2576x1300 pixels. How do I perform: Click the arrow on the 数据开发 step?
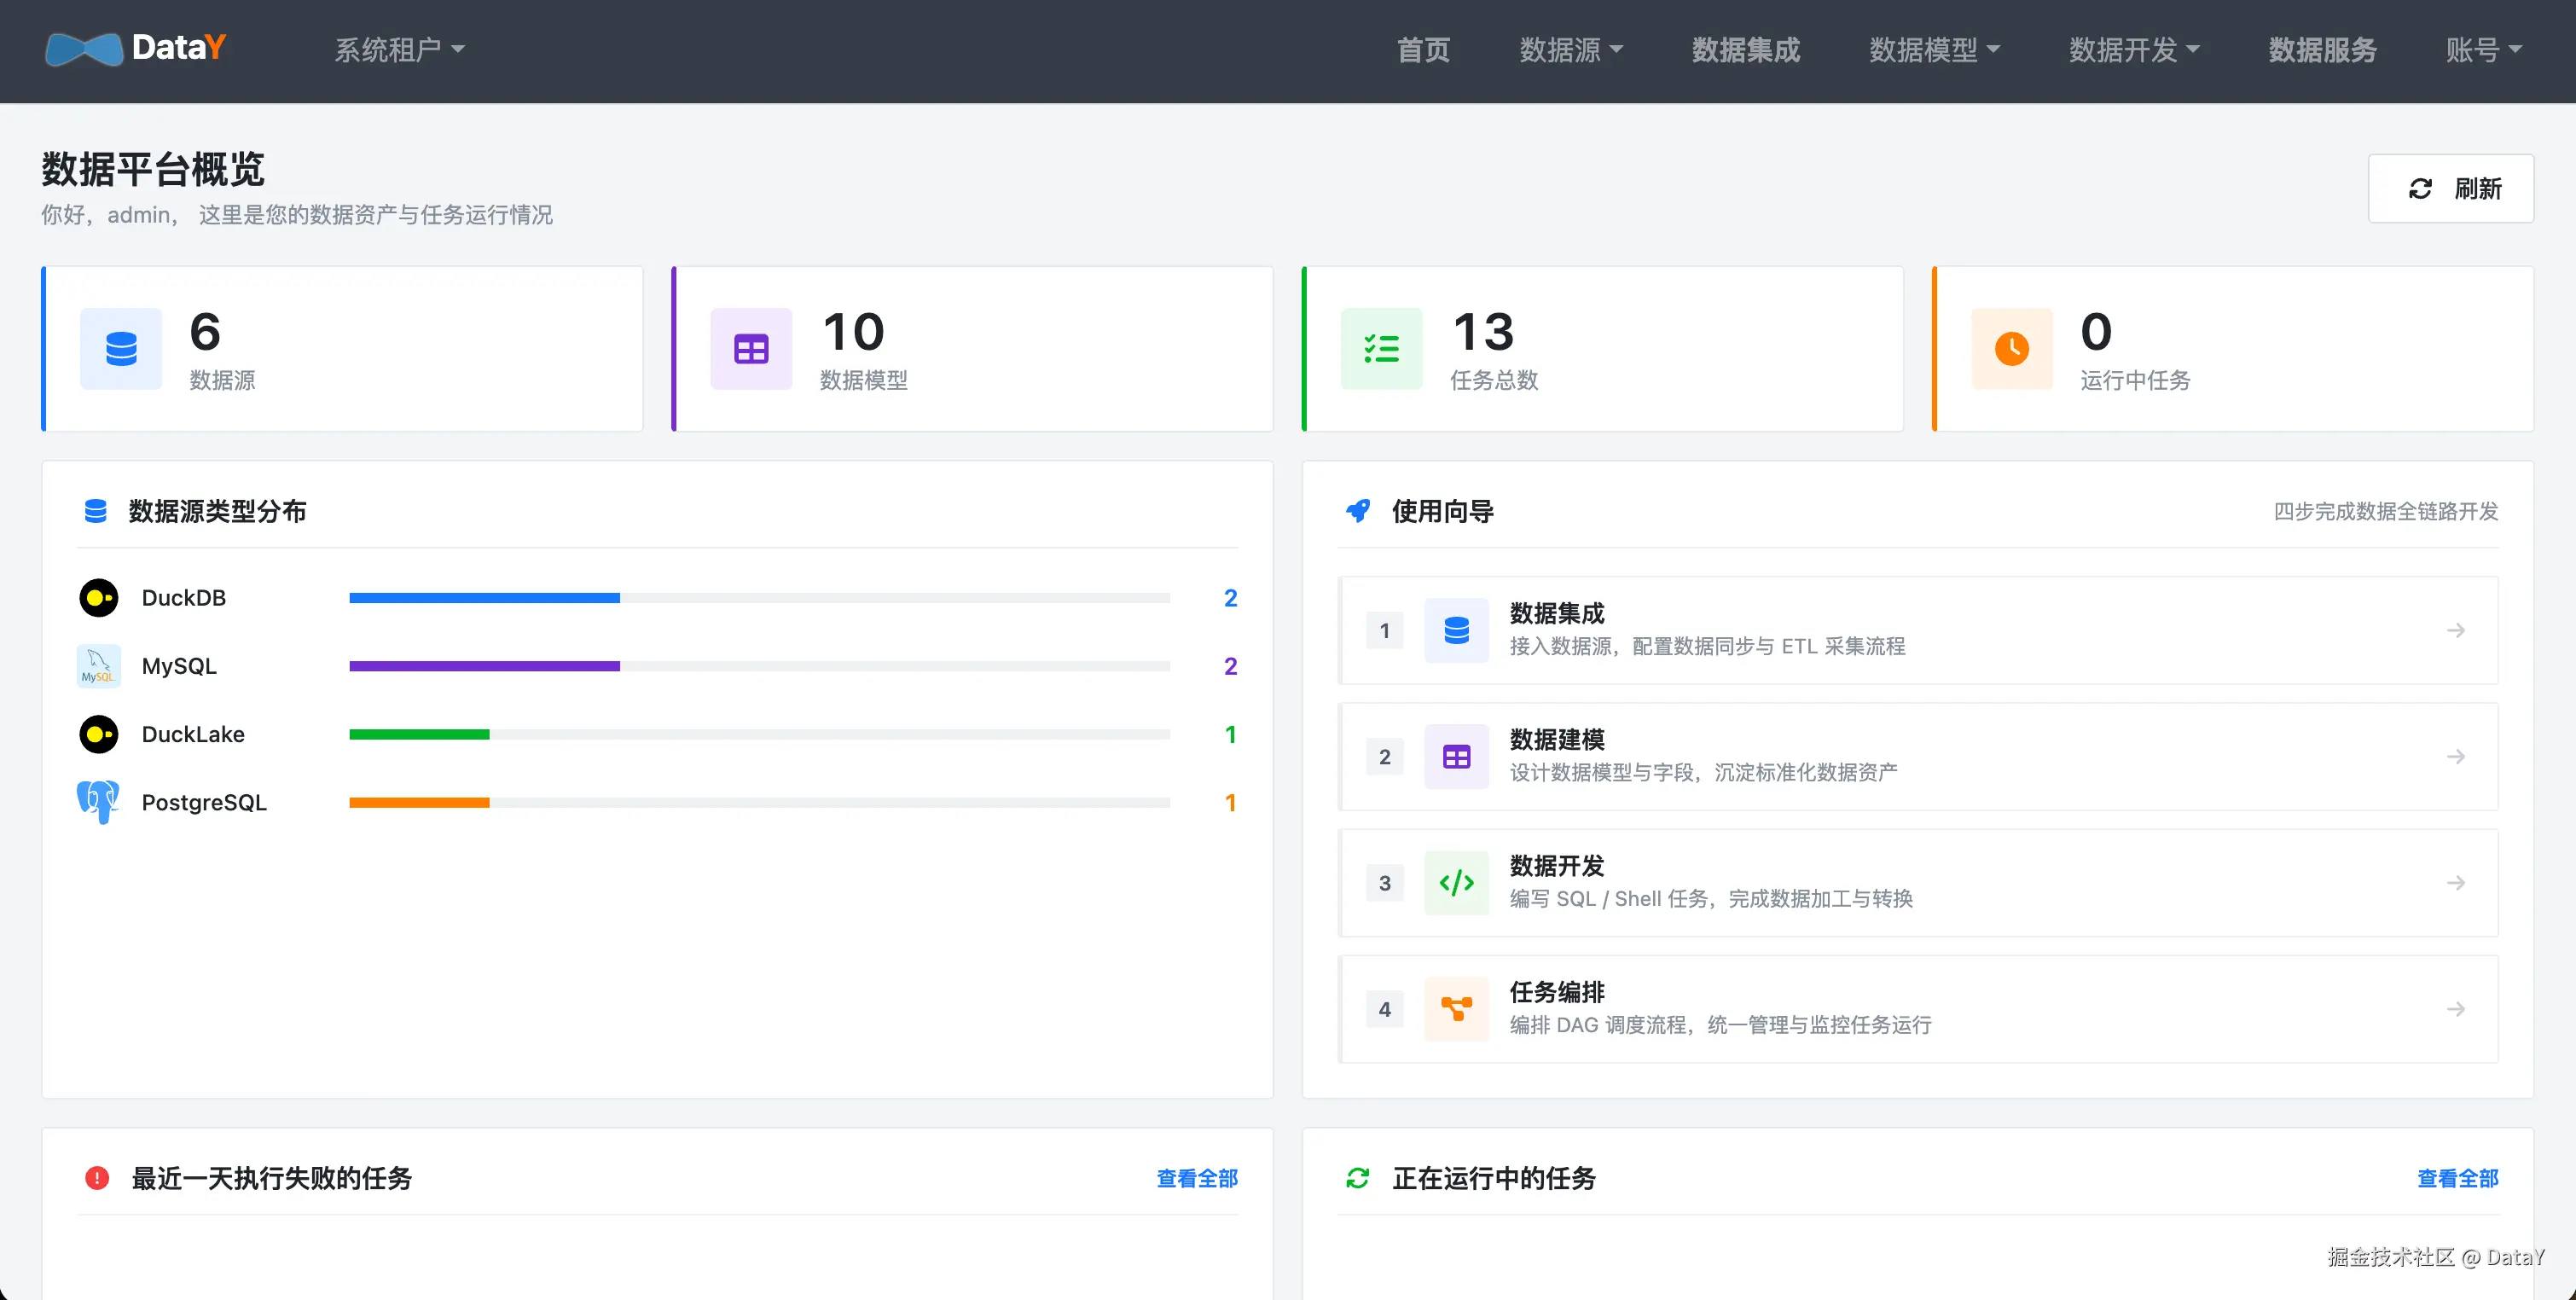(x=2455, y=882)
